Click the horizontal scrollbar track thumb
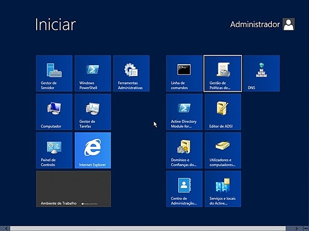This screenshot has width=309, height=231. (148, 229)
